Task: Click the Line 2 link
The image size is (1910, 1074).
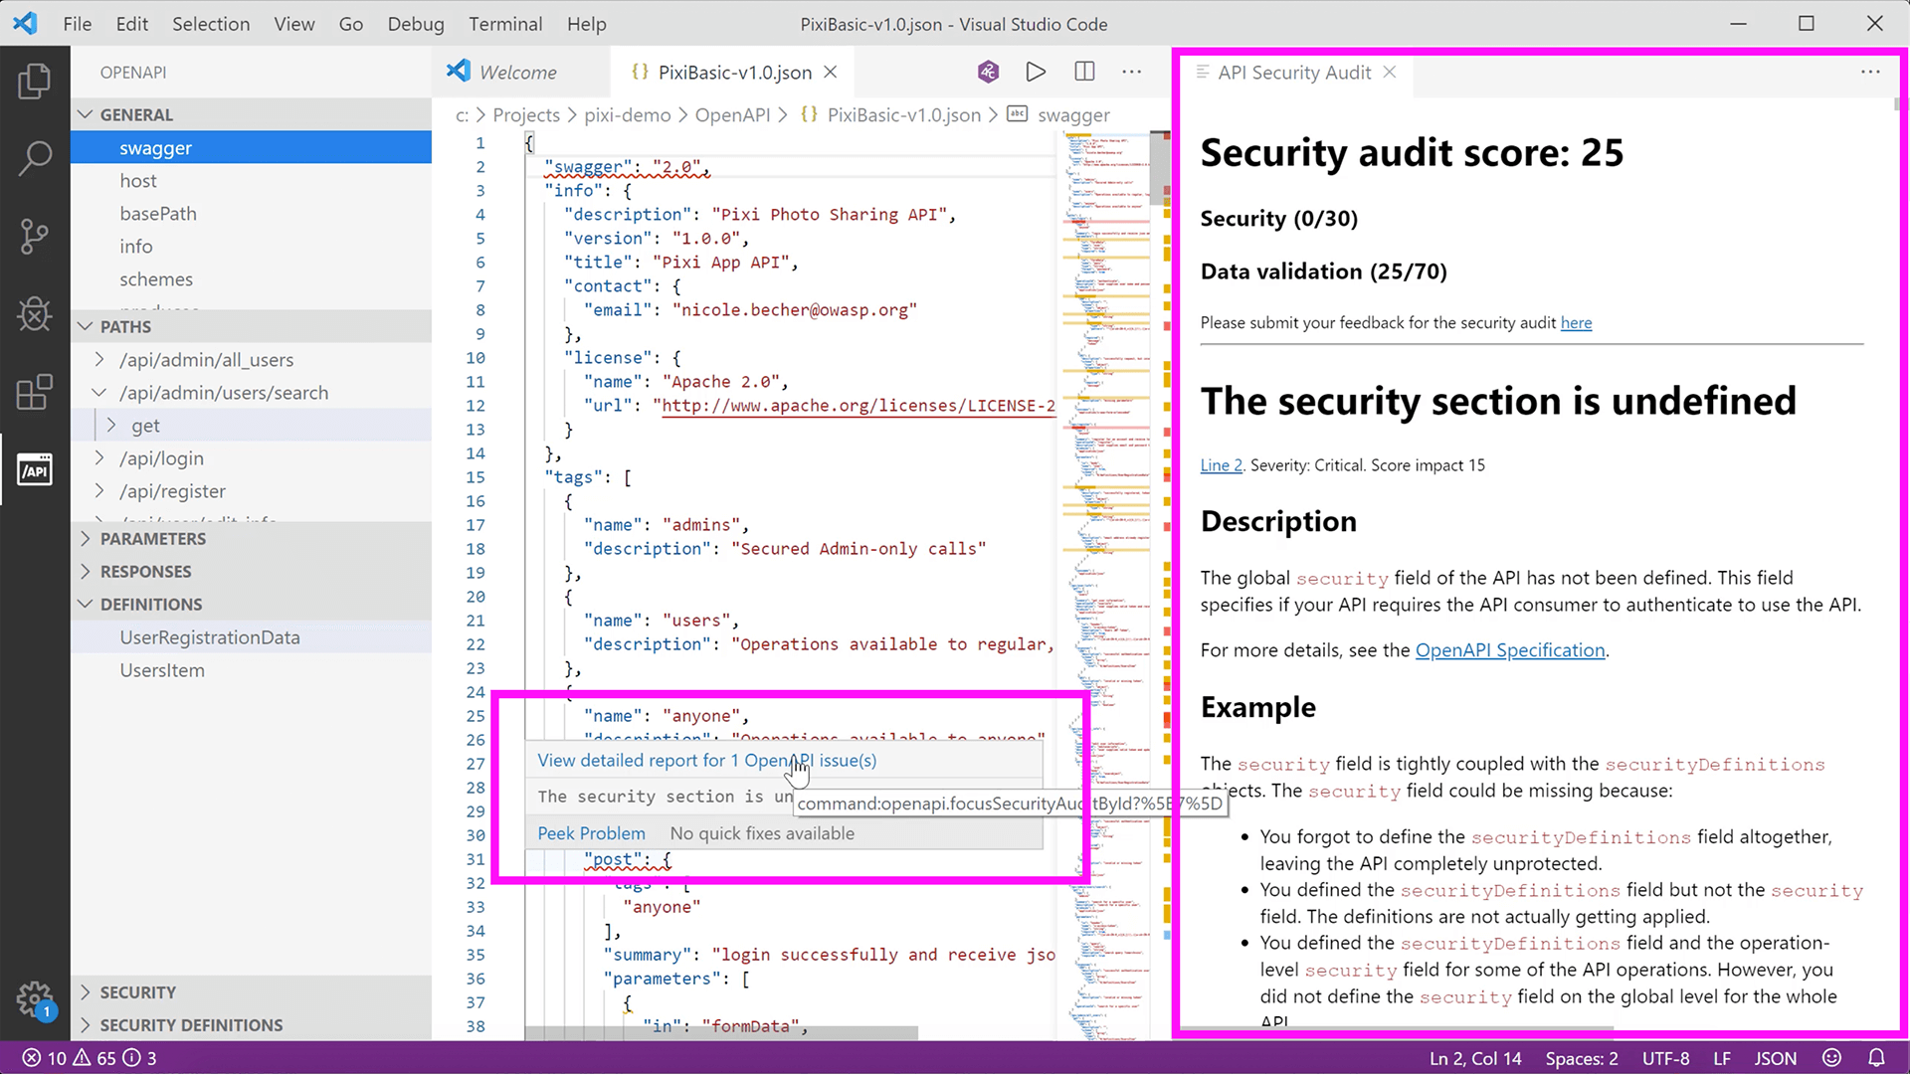Action: pyautogui.click(x=1221, y=465)
